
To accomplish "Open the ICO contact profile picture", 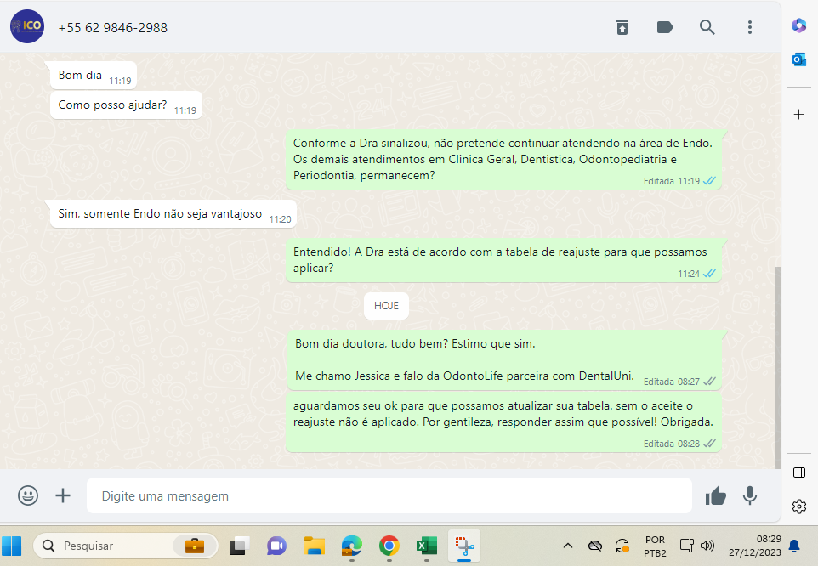I will [x=26, y=27].
